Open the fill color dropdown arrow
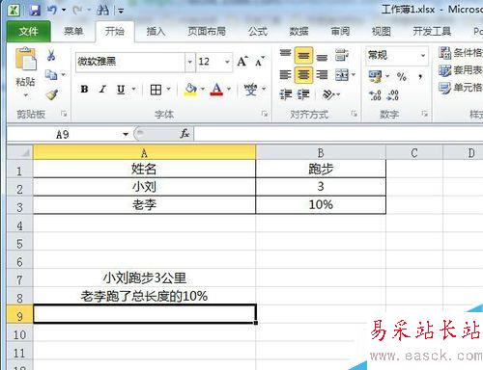483x370 pixels. tap(203, 89)
